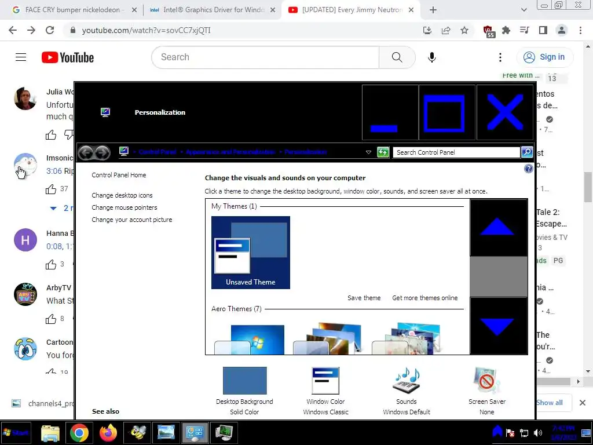Open Change desktop icons link

click(x=122, y=195)
